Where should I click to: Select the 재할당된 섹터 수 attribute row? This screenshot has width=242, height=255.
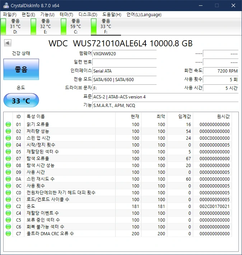(x=118, y=152)
